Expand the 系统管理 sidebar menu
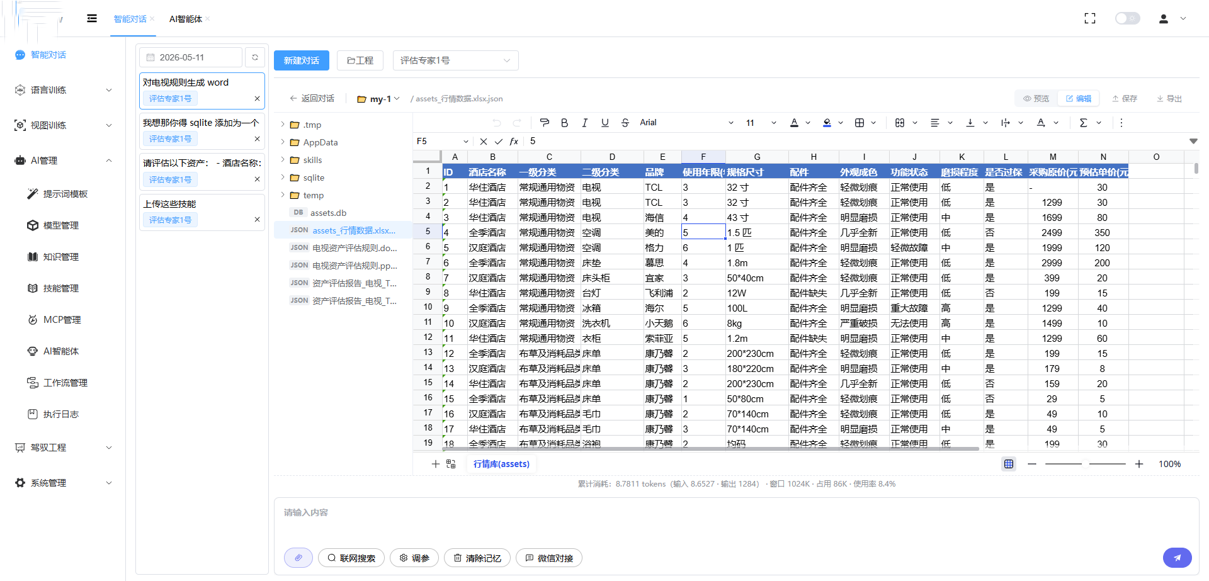1209x581 pixels. click(x=63, y=483)
